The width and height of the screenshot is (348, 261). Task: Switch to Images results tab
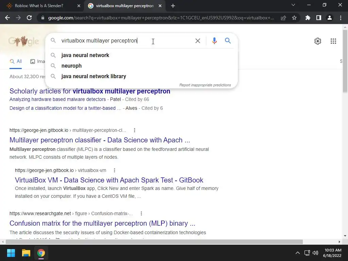pyautogui.click(x=37, y=62)
